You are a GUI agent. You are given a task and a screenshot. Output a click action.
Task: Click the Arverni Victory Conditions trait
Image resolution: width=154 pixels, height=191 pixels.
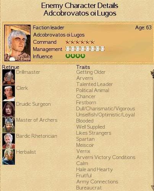pos(106,157)
